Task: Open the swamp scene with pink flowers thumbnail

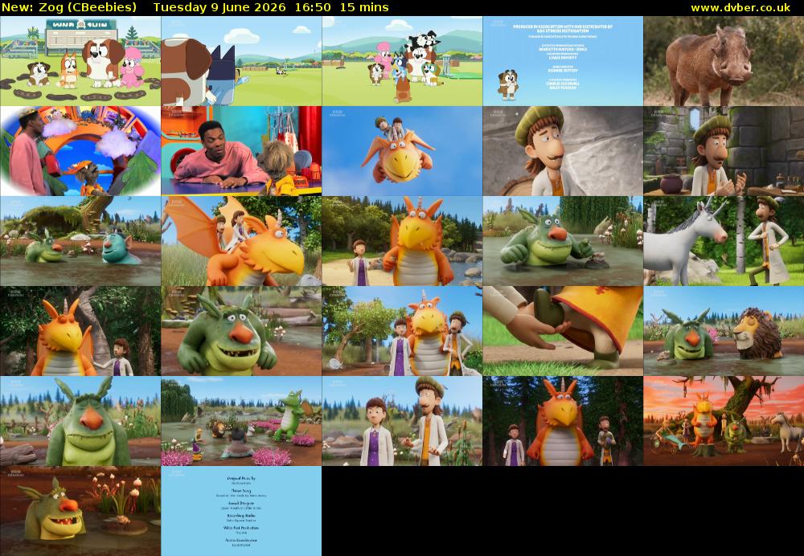Action: click(x=241, y=421)
